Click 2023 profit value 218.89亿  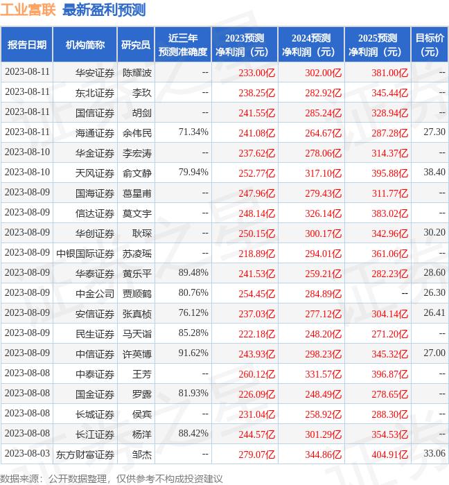pos(256,254)
